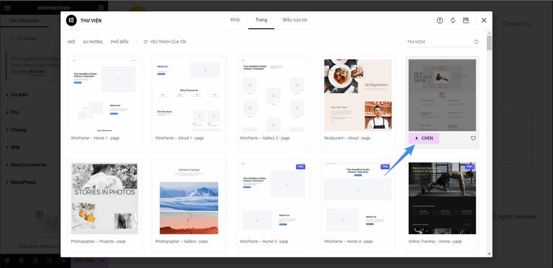Focus Tìm Widget search box in panel
The width and height of the screenshot is (553, 268).
pos(32,39)
